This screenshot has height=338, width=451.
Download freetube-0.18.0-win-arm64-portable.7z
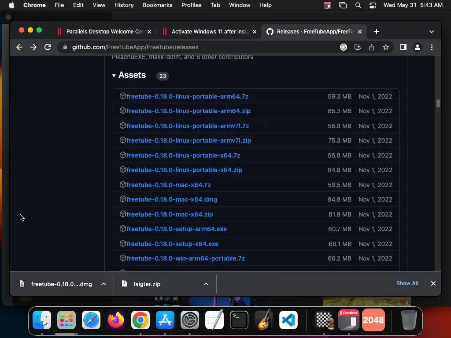tap(185, 258)
